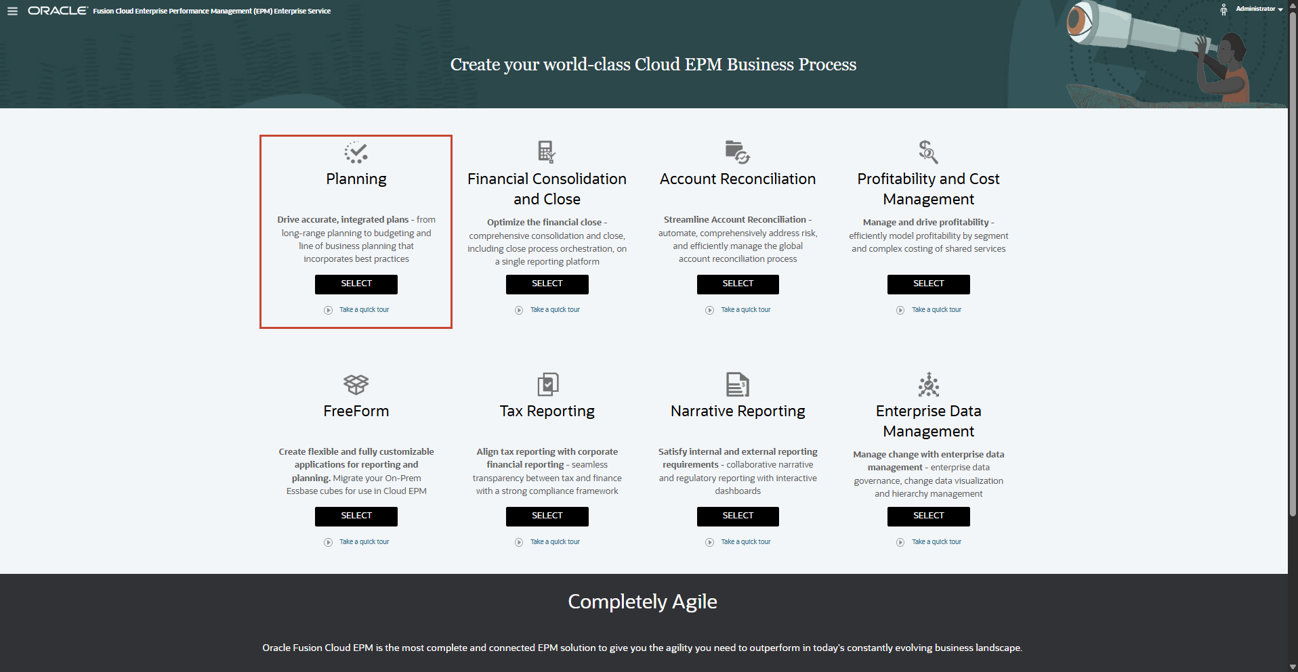Take quick tour of Narrative Reporting
Screen dimensions: 1298x672
pos(746,542)
